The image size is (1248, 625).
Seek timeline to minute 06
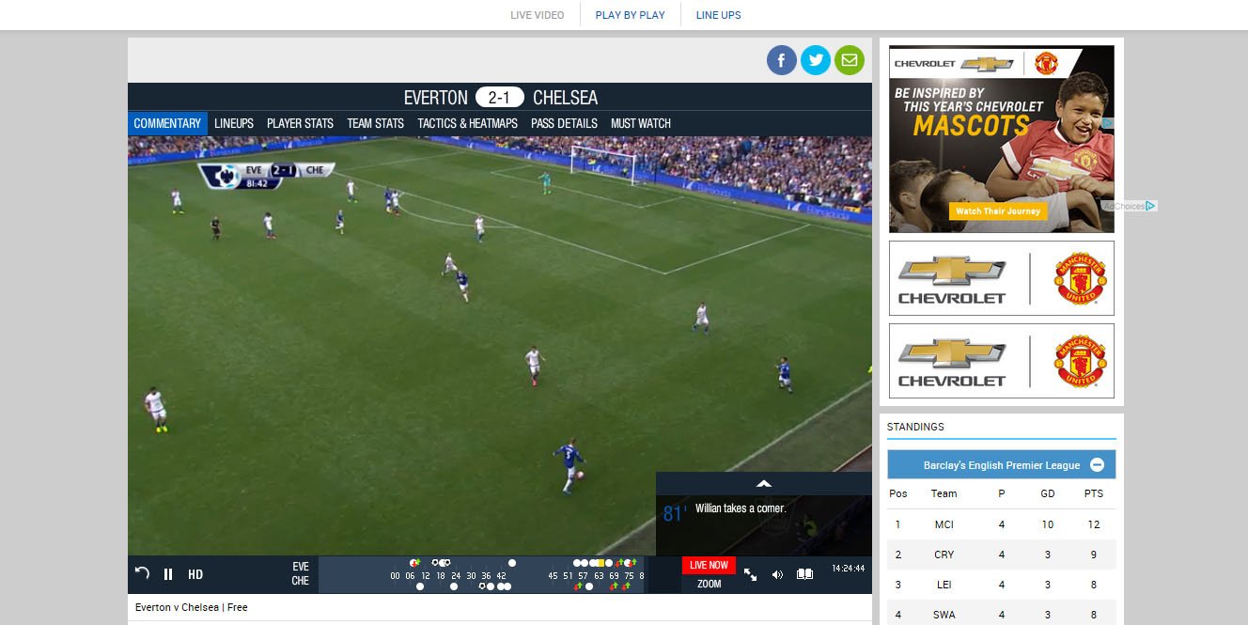(410, 576)
